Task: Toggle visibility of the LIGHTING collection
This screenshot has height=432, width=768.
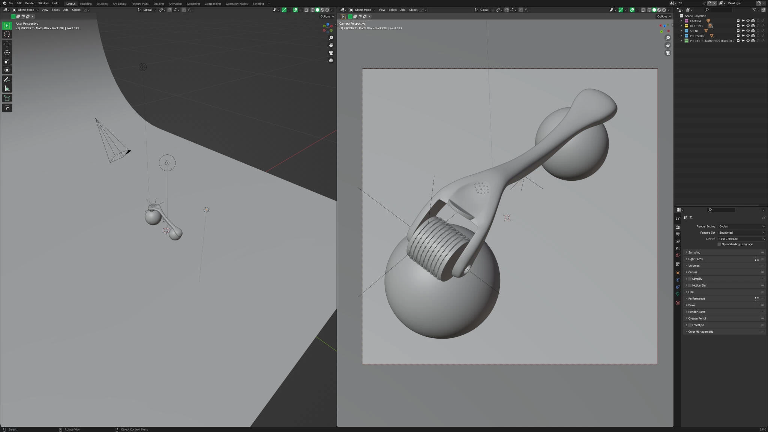Action: [748, 25]
